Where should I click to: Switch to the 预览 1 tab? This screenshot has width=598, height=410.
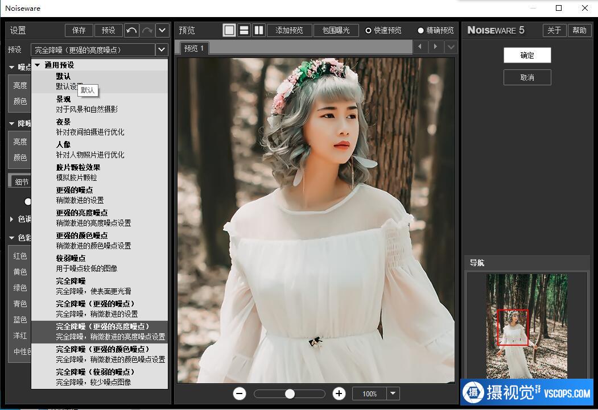pos(194,48)
